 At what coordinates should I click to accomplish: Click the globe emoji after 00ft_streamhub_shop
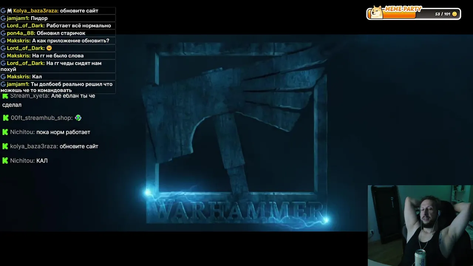tap(78, 118)
